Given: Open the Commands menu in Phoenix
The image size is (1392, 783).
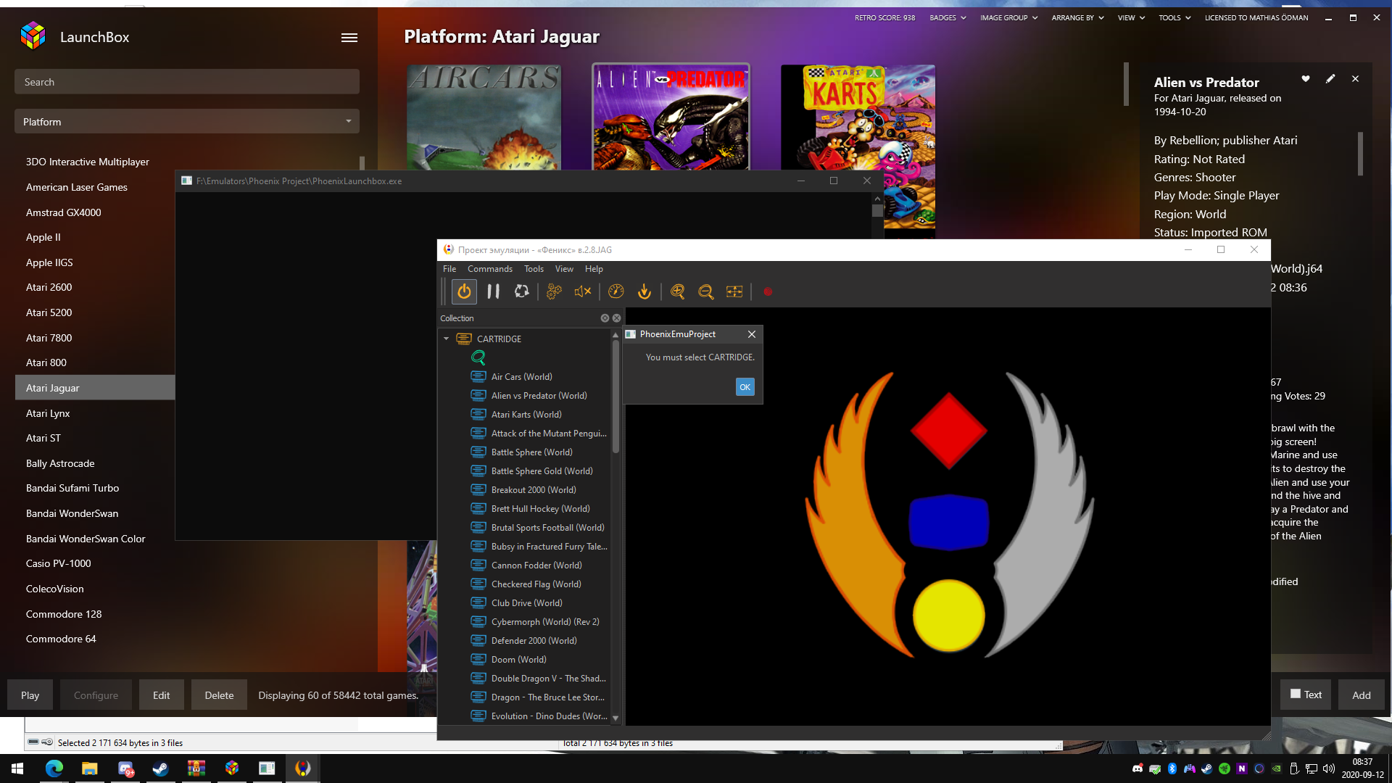Looking at the screenshot, I should (490, 269).
